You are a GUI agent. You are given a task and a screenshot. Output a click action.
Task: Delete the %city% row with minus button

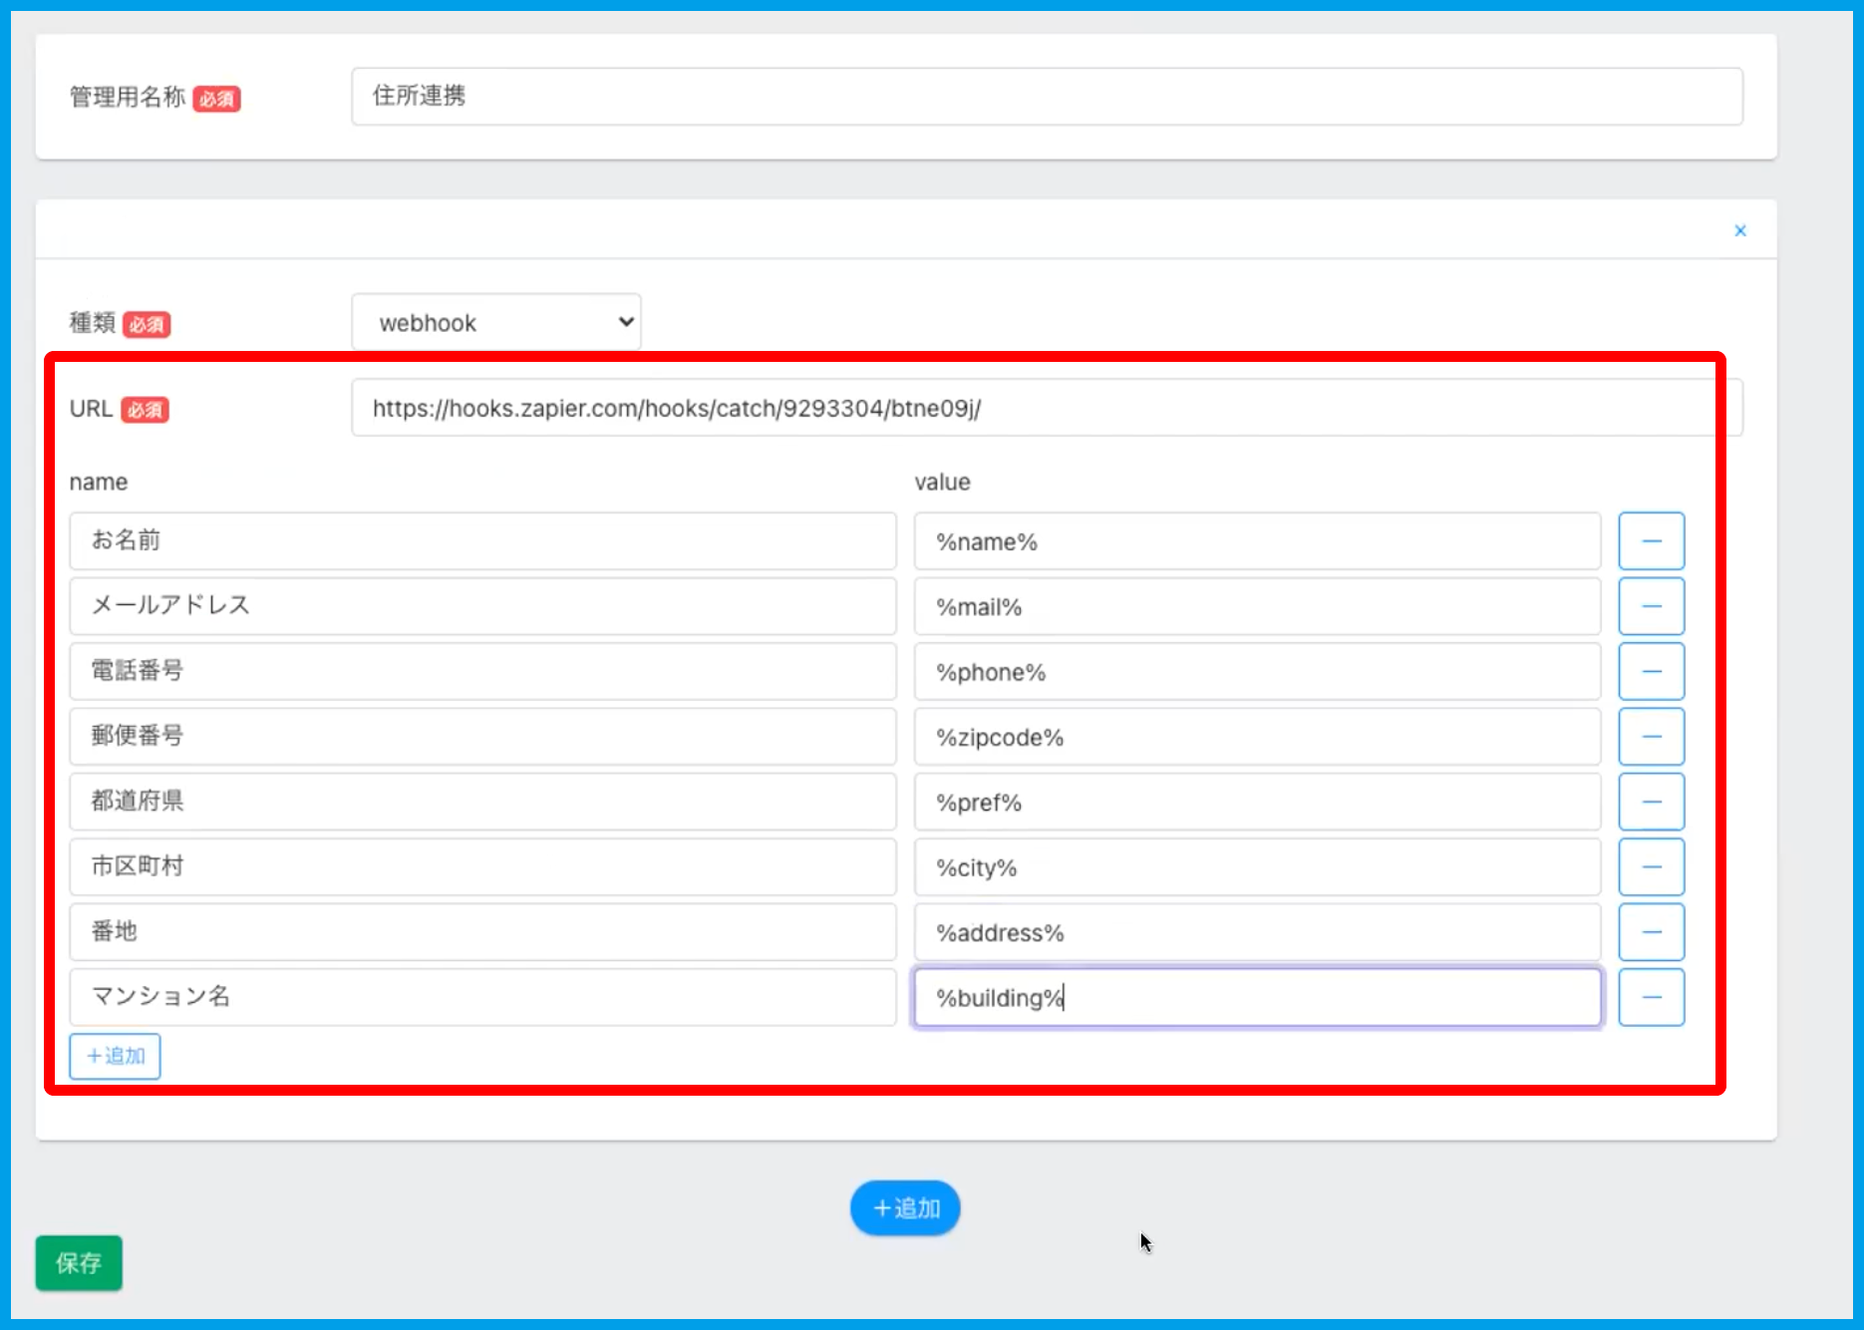tap(1651, 867)
